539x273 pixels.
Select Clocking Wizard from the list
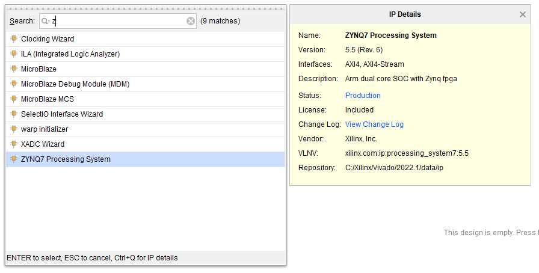coord(146,39)
